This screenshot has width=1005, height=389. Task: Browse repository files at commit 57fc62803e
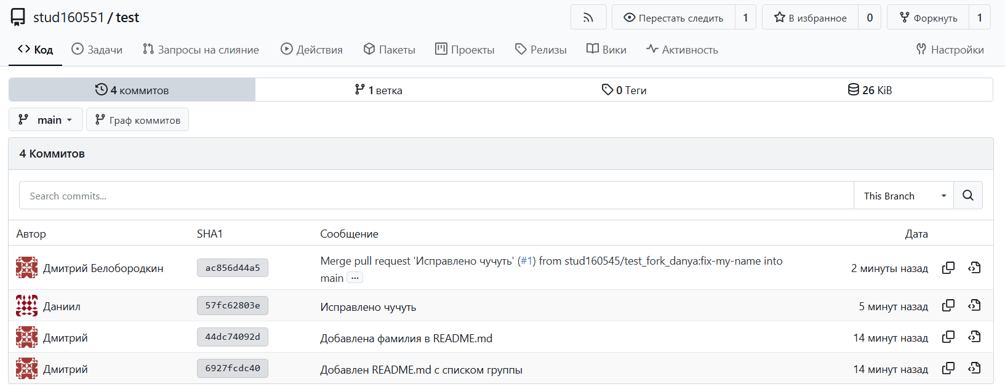tap(974, 305)
